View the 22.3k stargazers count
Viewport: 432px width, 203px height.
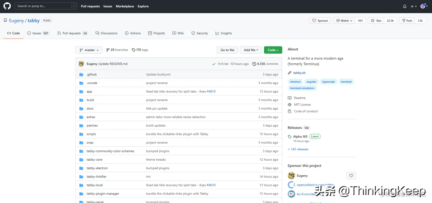(x=390, y=21)
